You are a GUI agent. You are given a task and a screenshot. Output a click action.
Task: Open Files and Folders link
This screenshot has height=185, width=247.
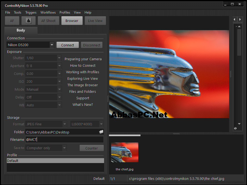(83, 92)
